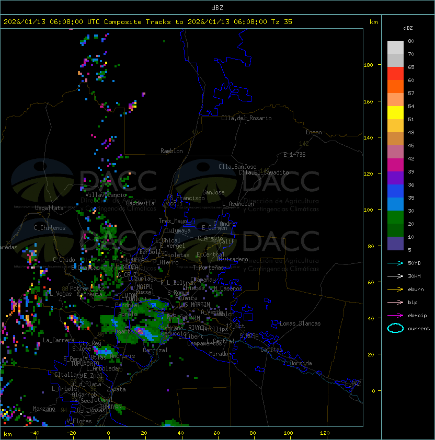Screen dimensions: 435x440
Task: Click the Uspallata place label
Action: coord(50,208)
